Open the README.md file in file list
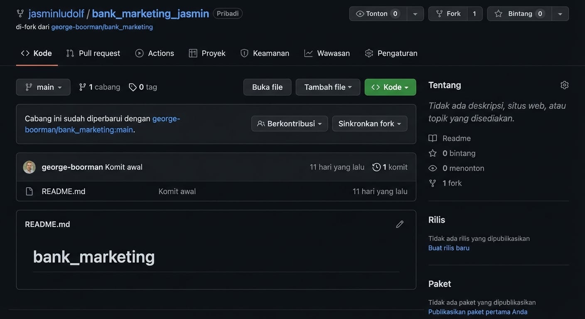 (64, 191)
